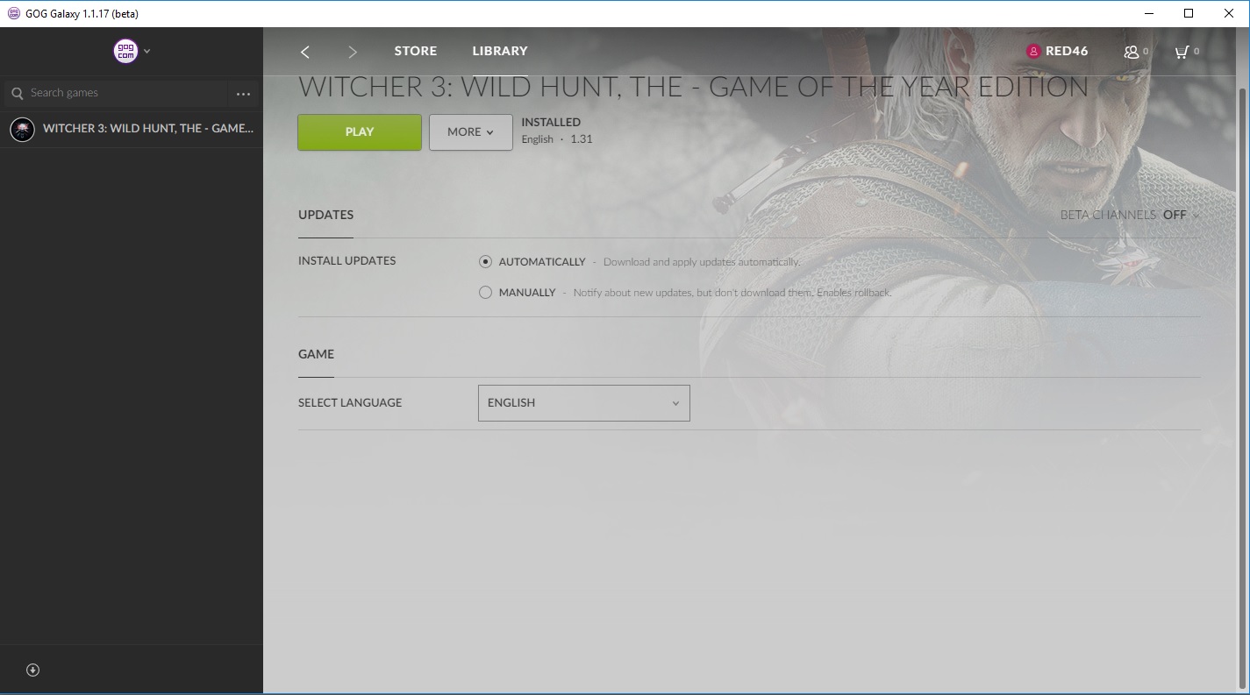Open the GOG.com logo menu
Image resolution: width=1250 pixels, height=695 pixels.
(x=125, y=51)
